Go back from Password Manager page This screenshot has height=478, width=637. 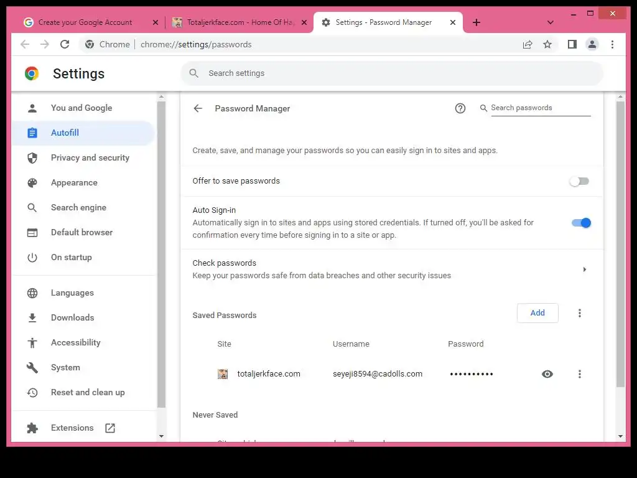198,108
